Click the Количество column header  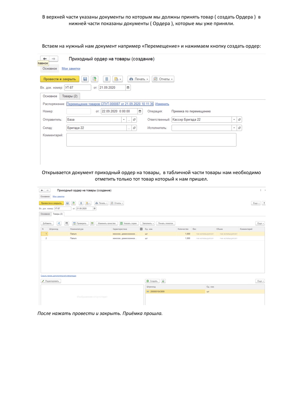pyautogui.click(x=184, y=229)
